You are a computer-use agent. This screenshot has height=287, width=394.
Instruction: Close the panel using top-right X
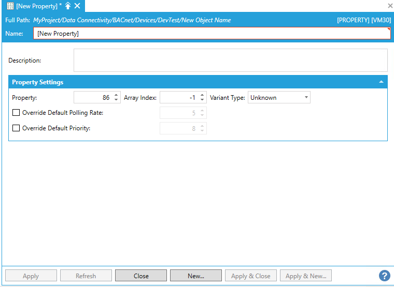pos(390,6)
